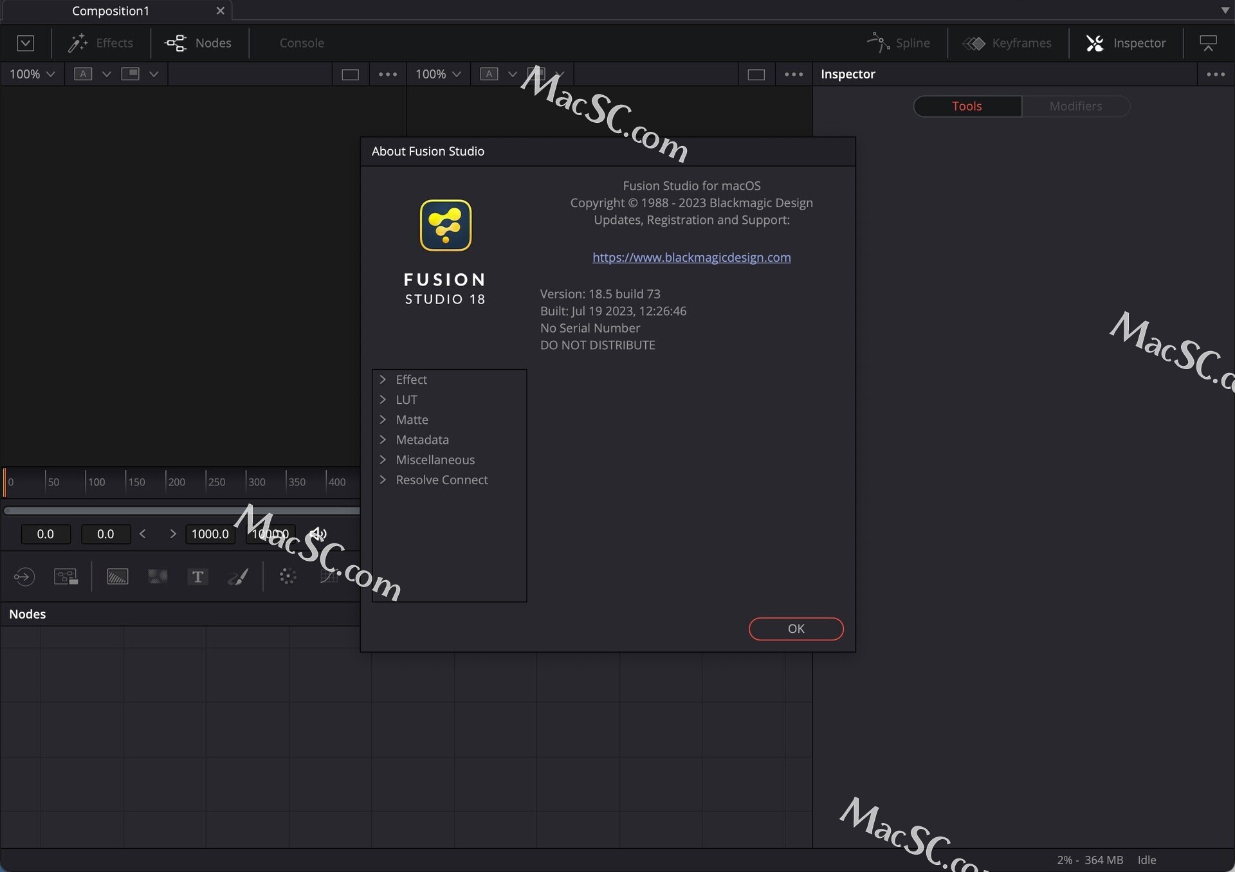Viewport: 1235px width, 872px height.
Task: Click the monitor layout icon at top right
Action: click(1209, 43)
